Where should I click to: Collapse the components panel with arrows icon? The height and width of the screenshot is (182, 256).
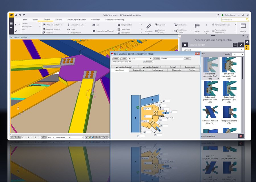[x=241, y=45]
